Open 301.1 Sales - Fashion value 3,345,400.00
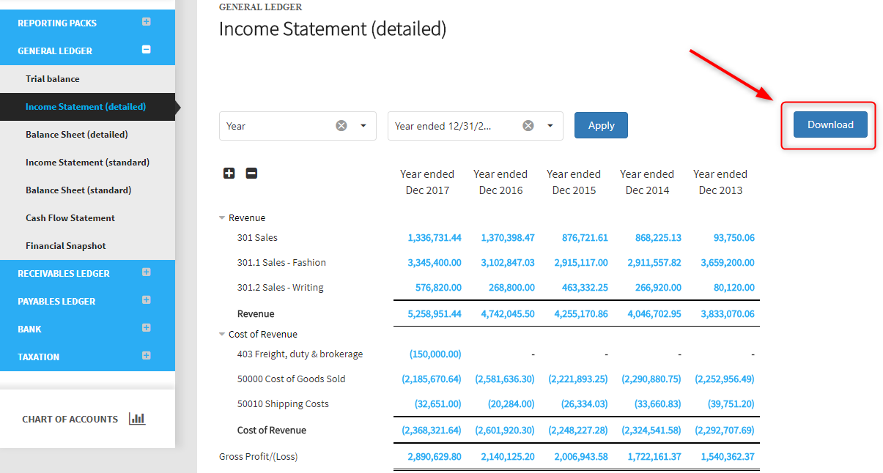 click(x=435, y=263)
